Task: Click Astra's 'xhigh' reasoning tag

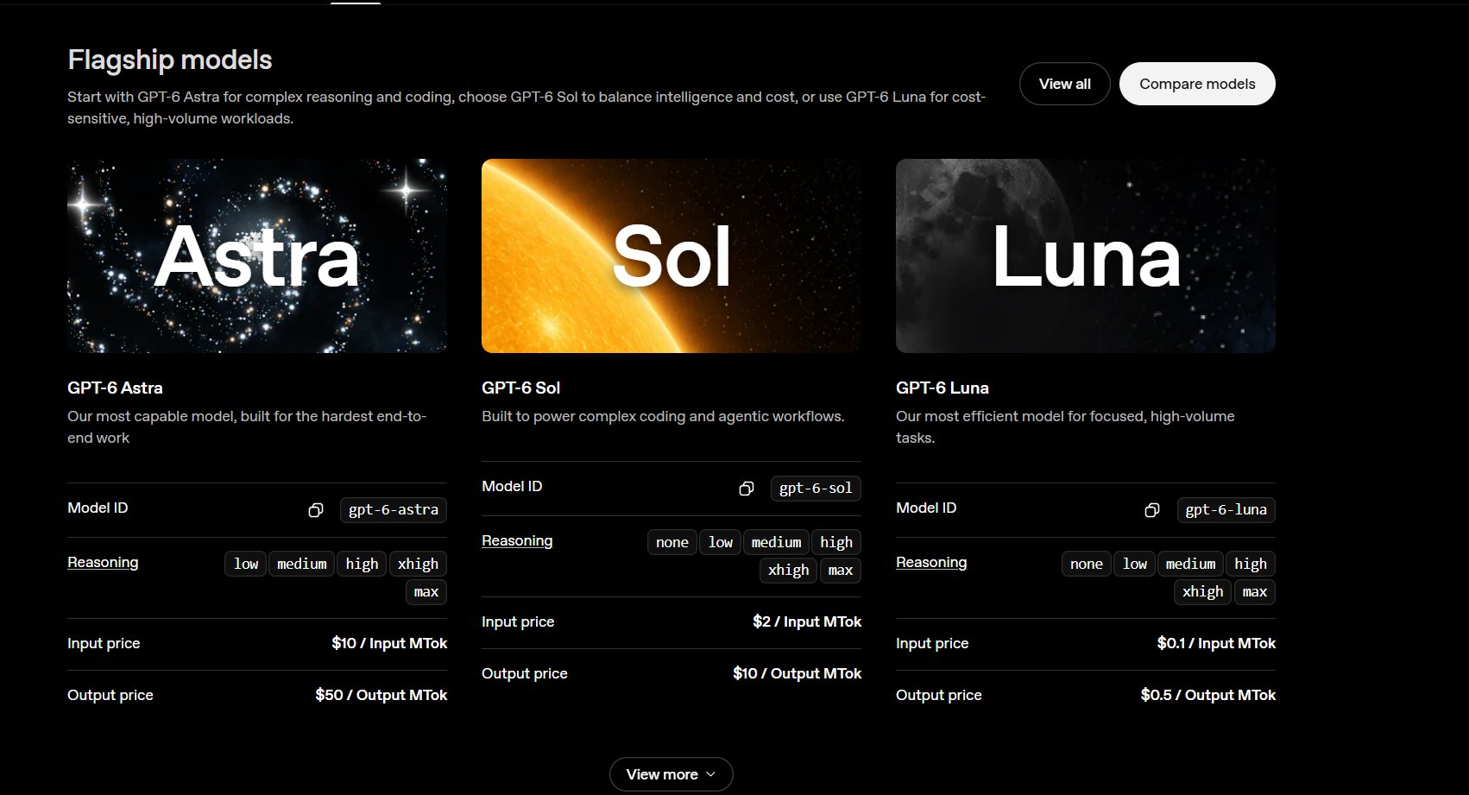Action: point(418,564)
